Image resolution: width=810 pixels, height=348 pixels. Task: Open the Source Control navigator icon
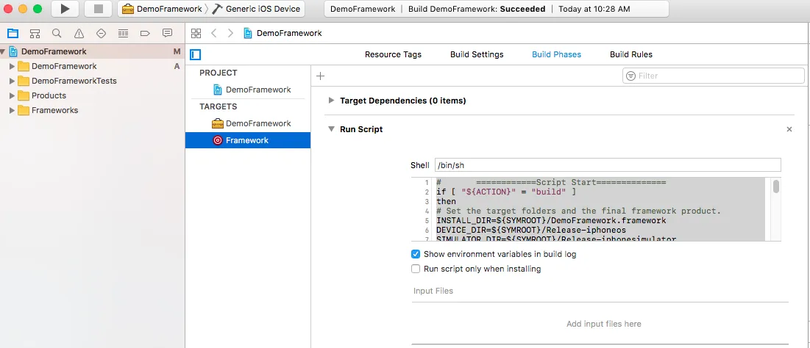pyautogui.click(x=35, y=34)
